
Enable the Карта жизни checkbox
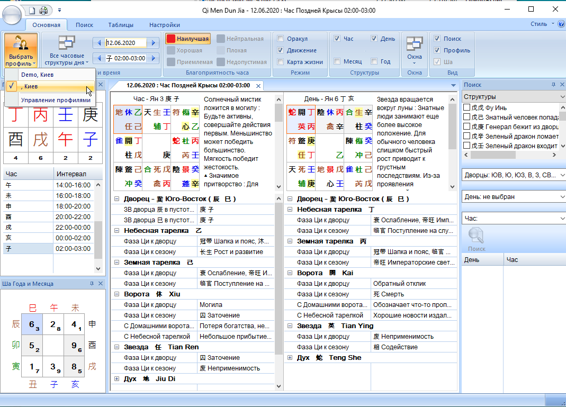click(x=281, y=62)
